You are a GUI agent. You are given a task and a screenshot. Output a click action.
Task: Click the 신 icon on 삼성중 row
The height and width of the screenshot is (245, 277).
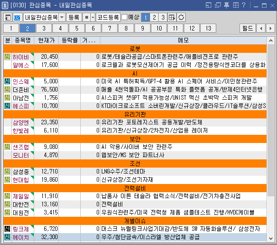click(7, 171)
